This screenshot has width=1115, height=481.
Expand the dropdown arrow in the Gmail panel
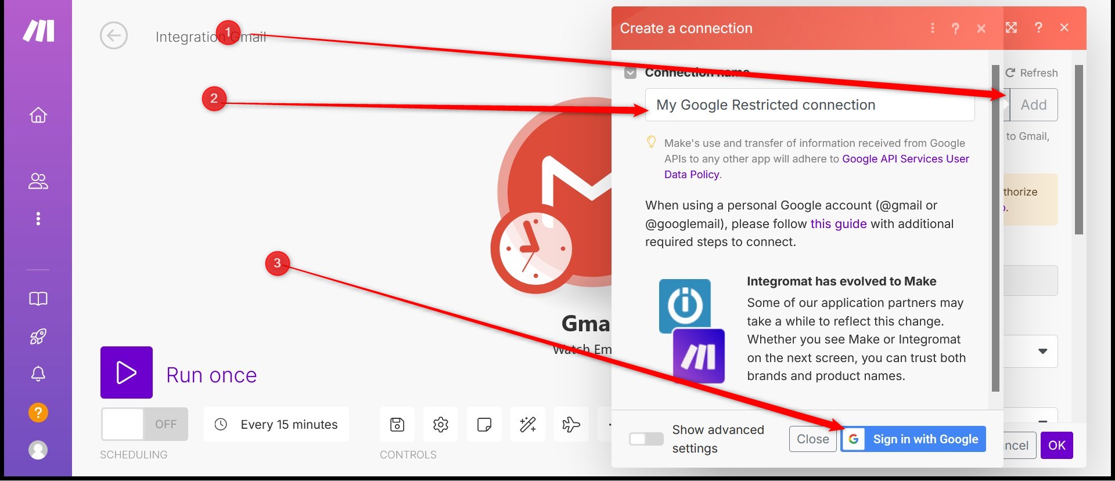(x=1042, y=352)
